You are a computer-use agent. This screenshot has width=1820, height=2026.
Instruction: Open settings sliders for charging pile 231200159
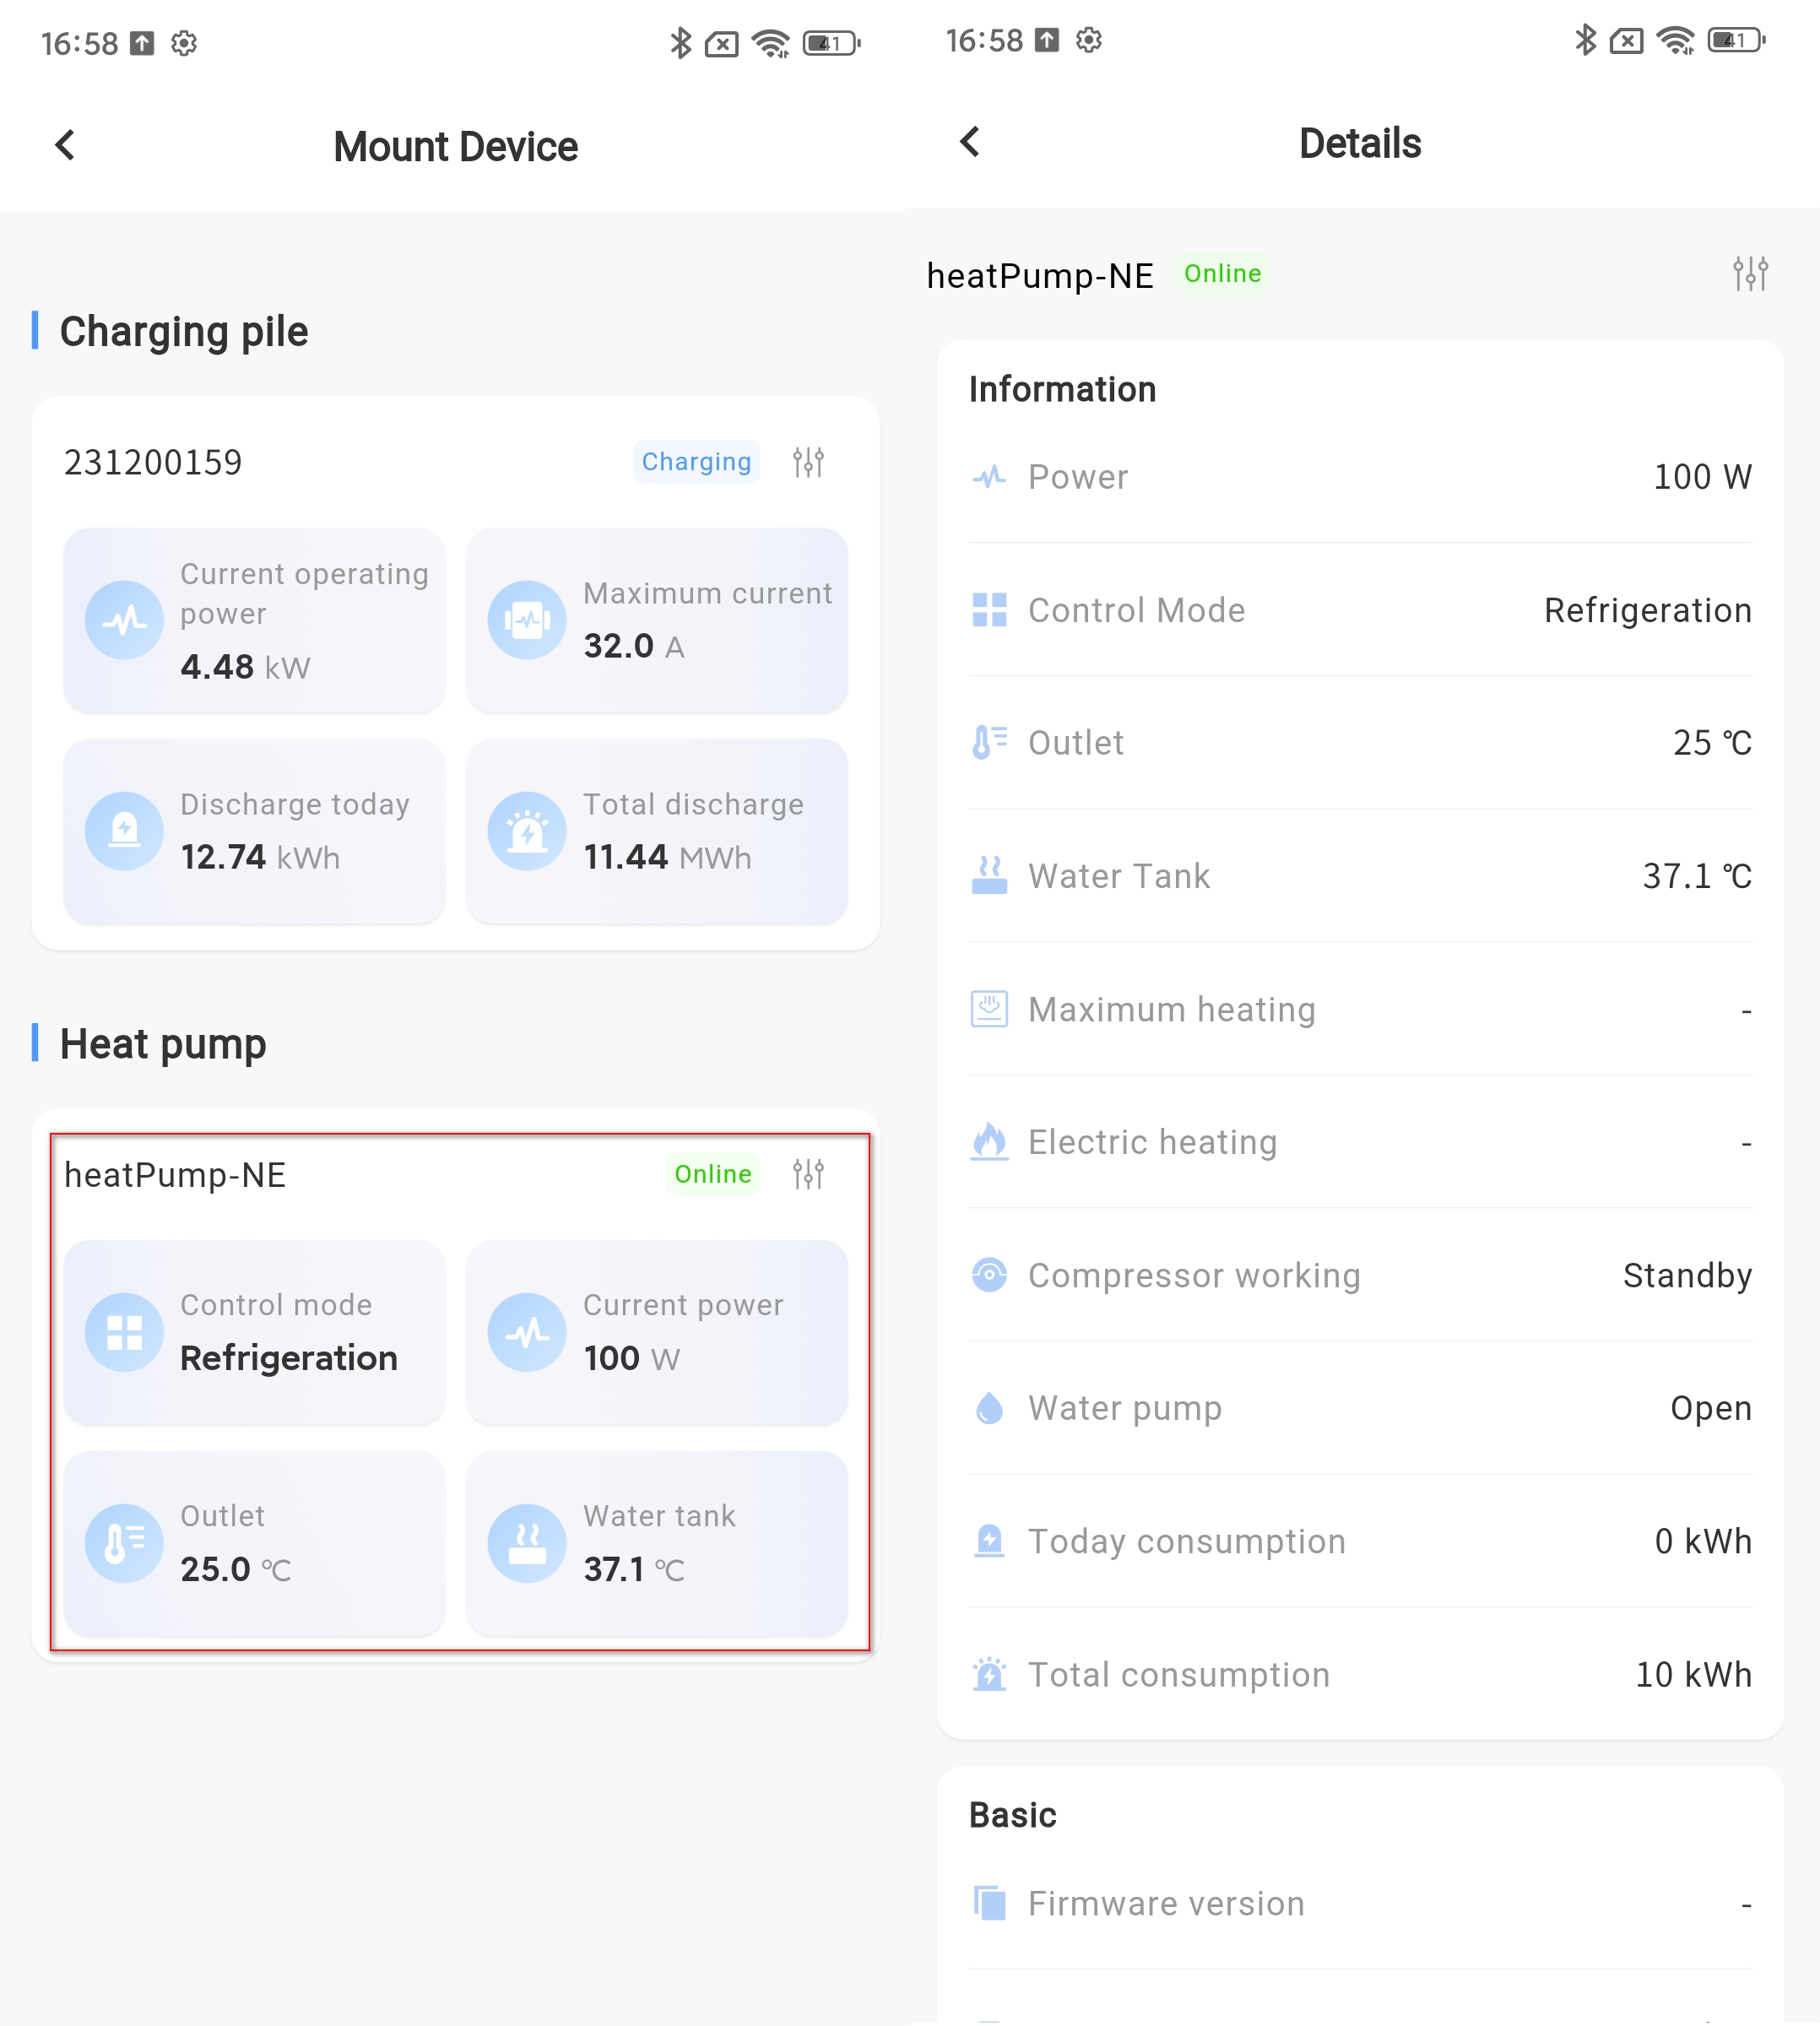[808, 462]
